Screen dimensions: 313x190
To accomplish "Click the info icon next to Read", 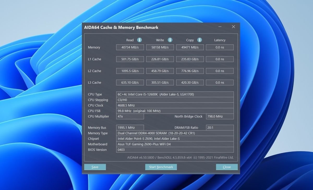I will point(140,40).
